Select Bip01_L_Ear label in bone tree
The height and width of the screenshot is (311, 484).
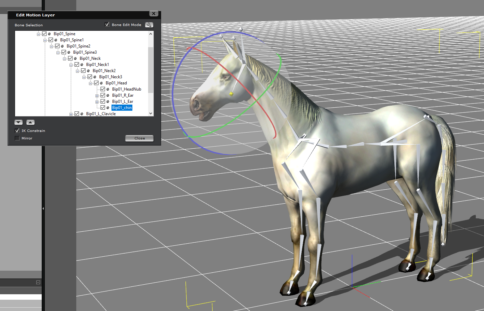122,102
